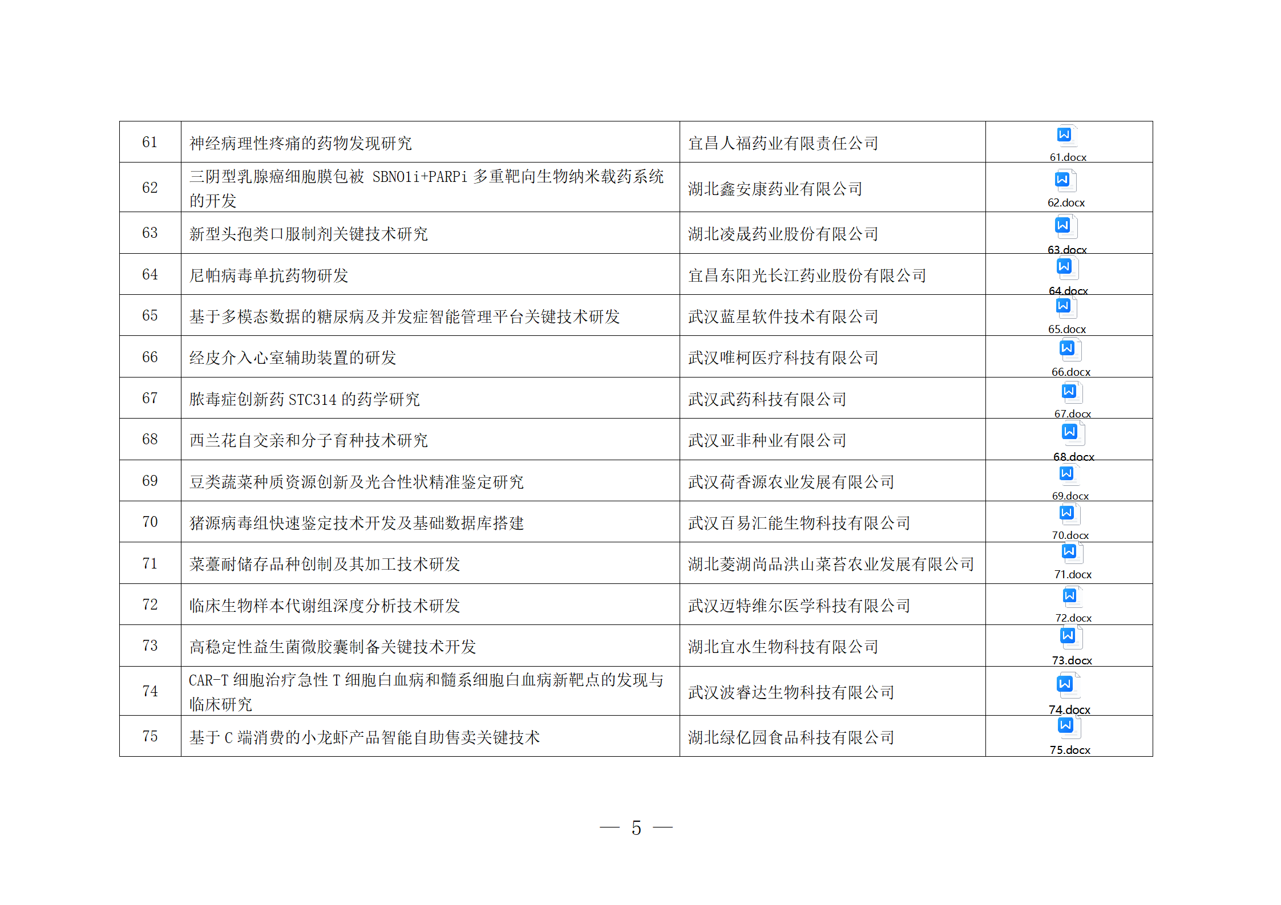The width and height of the screenshot is (1281, 905).
Task: Click row number 72 cell
Action: 150,604
